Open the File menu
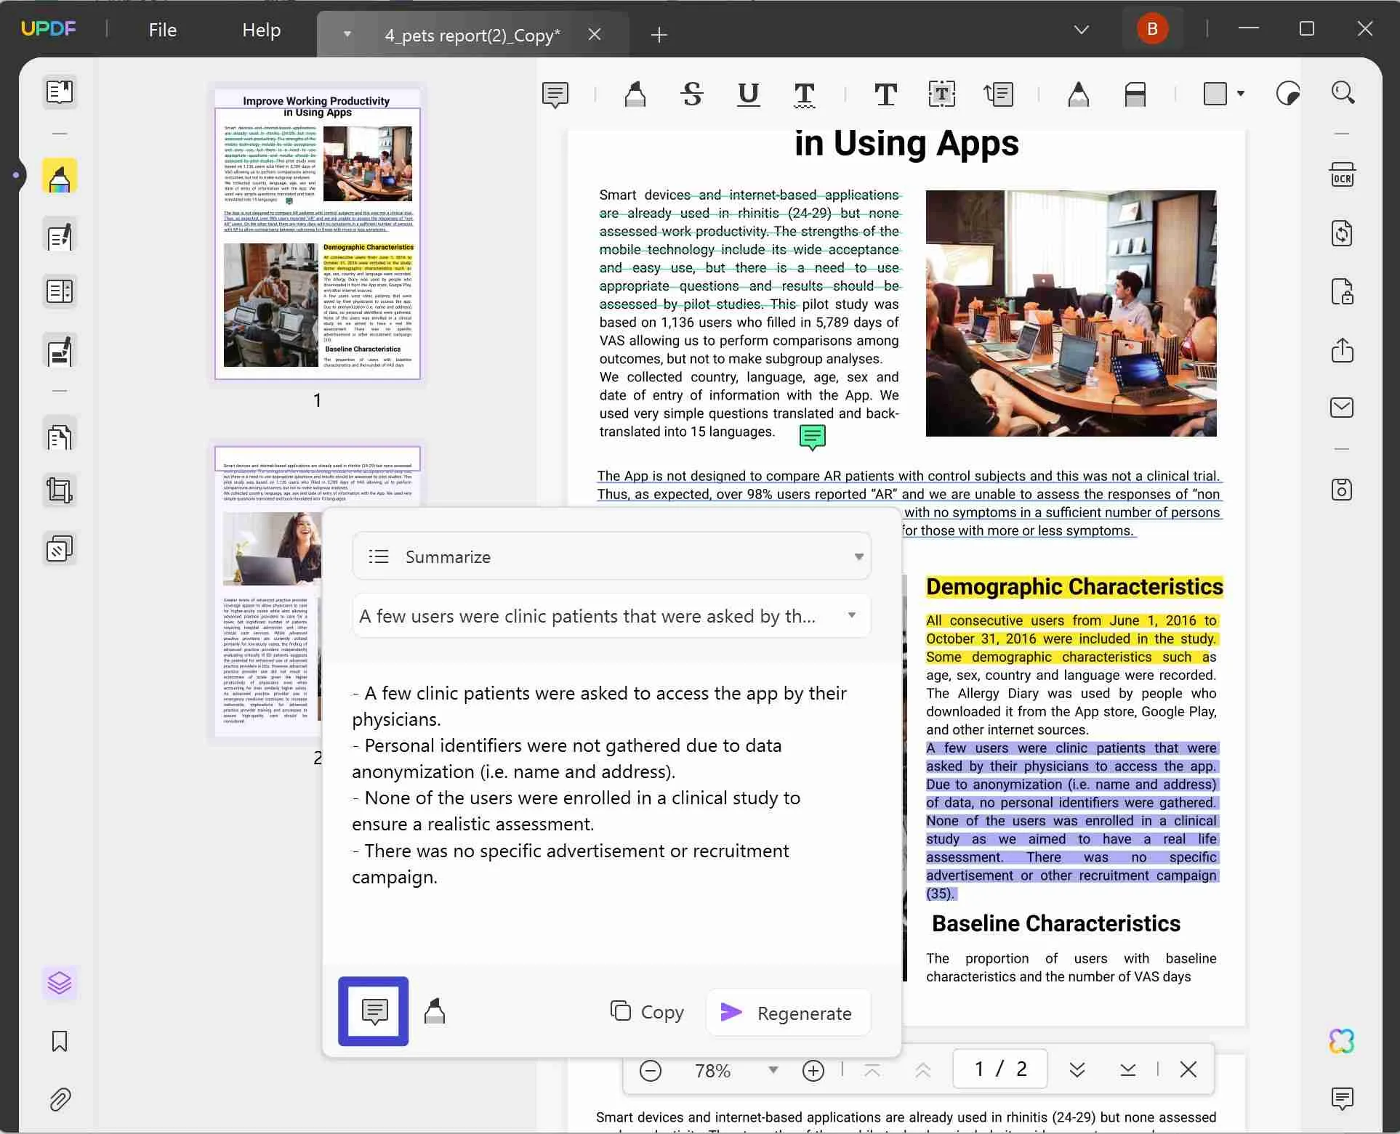The height and width of the screenshot is (1134, 1400). 161,30
